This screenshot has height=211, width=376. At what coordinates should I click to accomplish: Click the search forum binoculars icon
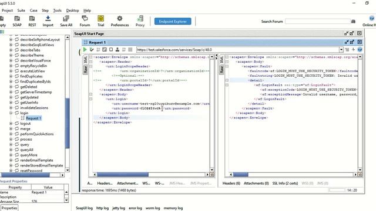[x=353, y=22]
